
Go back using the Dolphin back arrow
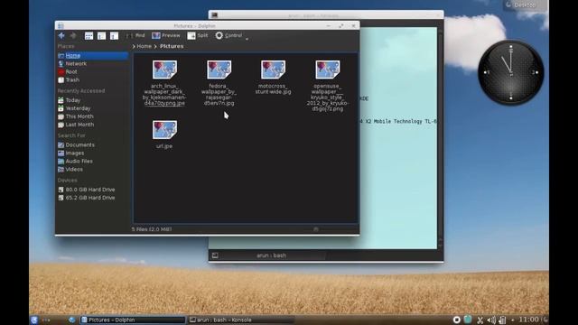(61, 35)
